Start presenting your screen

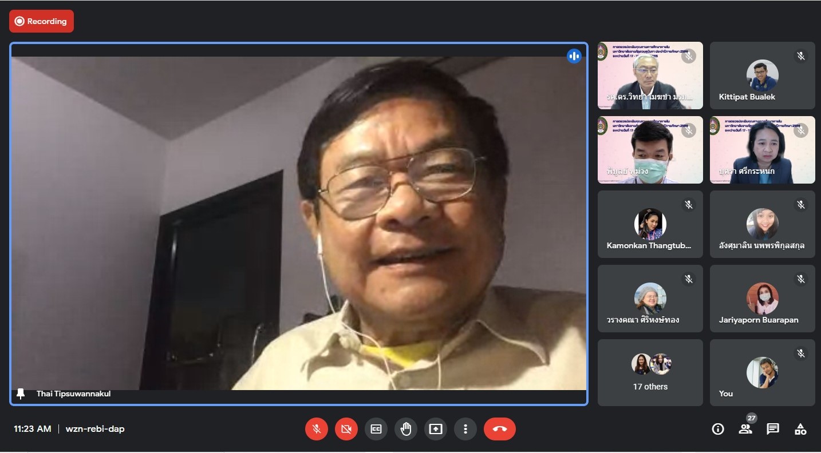[436, 429]
